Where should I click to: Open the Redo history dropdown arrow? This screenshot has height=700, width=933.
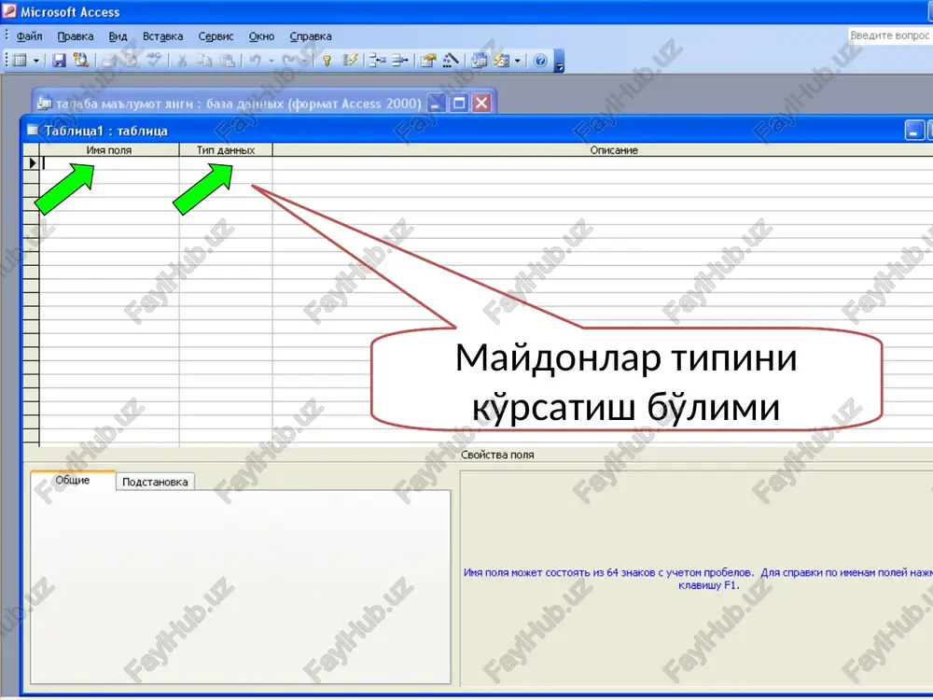[304, 61]
